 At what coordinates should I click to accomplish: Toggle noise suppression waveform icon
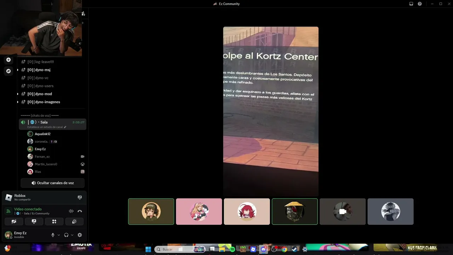point(71,211)
